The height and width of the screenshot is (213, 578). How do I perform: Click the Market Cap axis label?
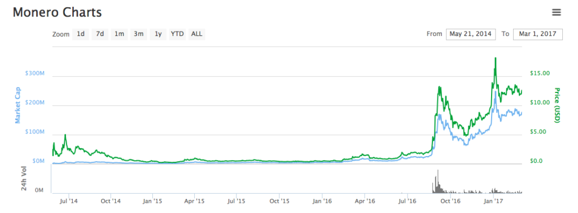click(17, 105)
